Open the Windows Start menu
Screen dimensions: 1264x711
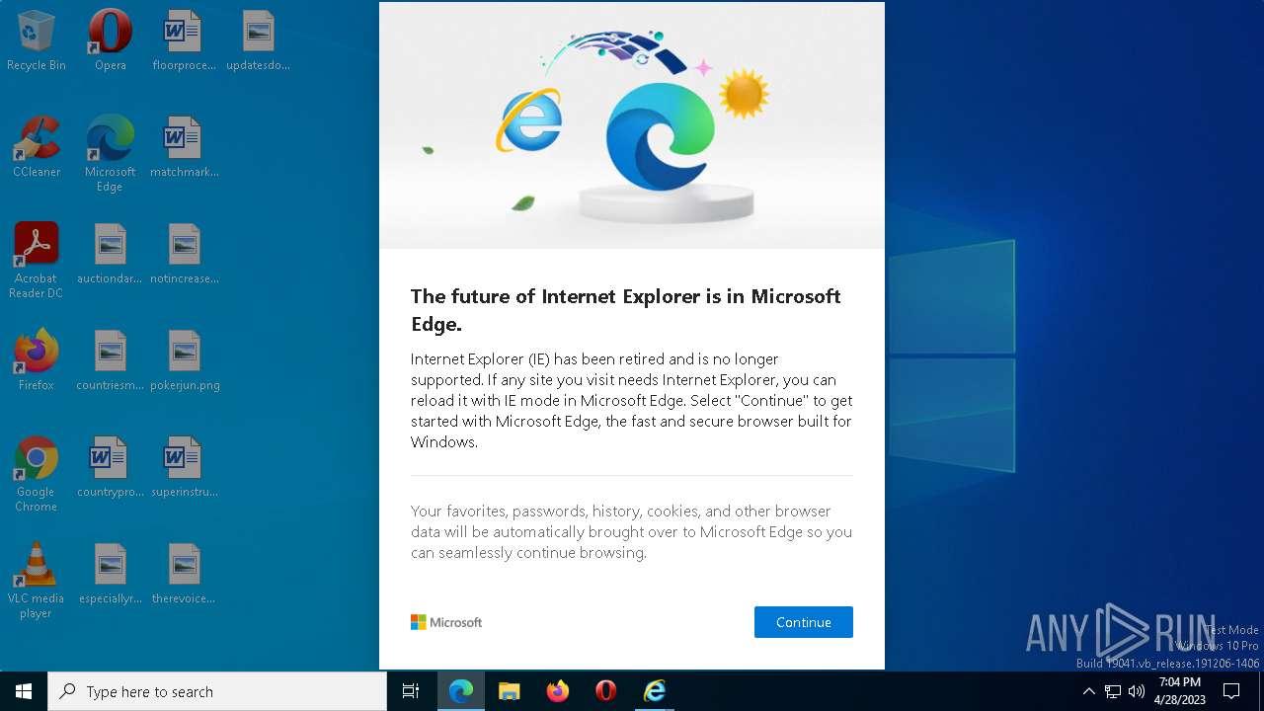[24, 691]
